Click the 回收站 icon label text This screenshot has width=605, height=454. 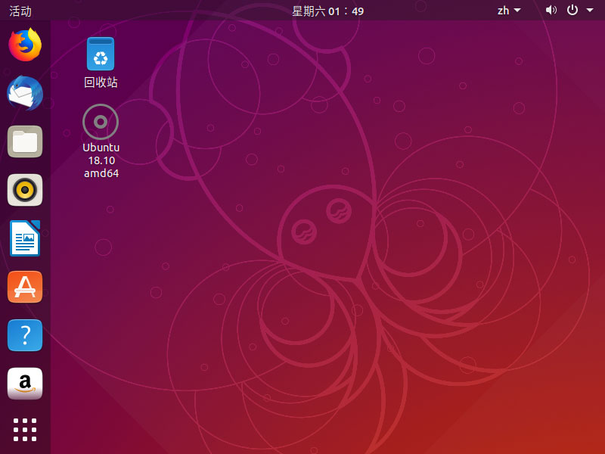[x=100, y=82]
